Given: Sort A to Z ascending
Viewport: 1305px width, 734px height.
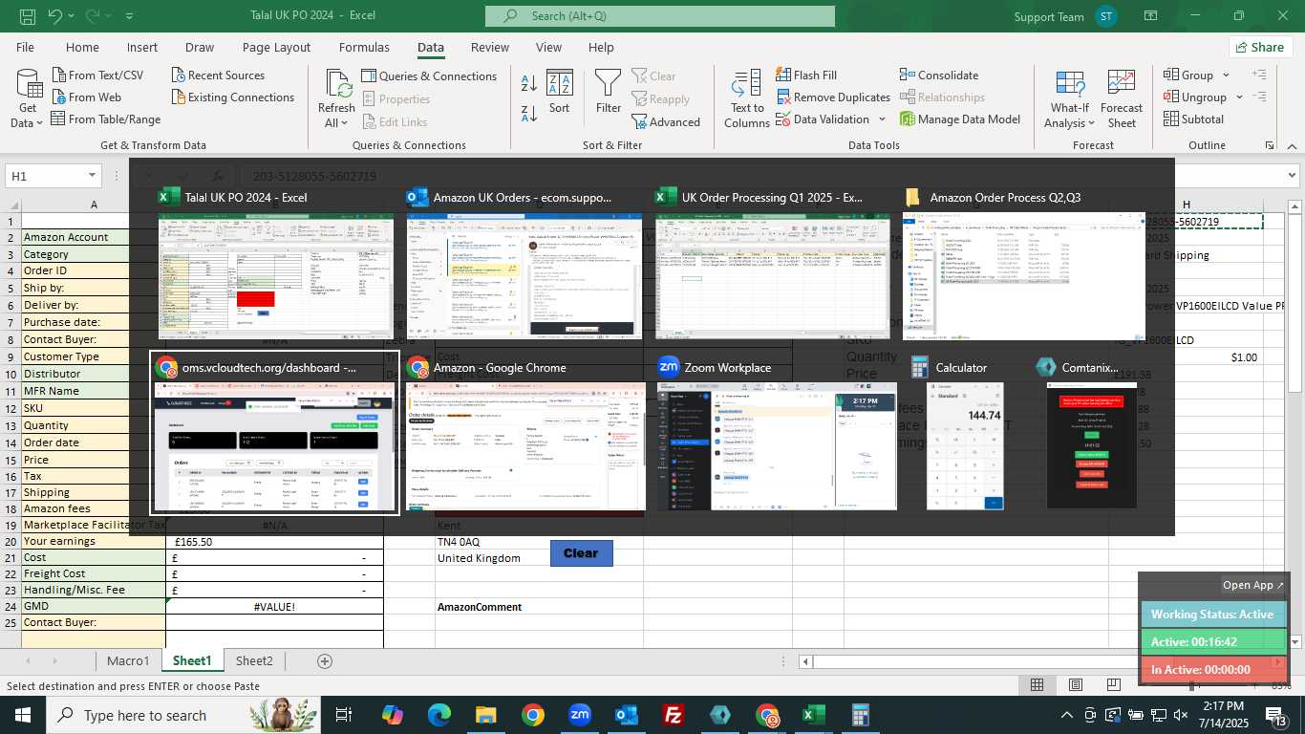Looking at the screenshot, I should coord(529,83).
